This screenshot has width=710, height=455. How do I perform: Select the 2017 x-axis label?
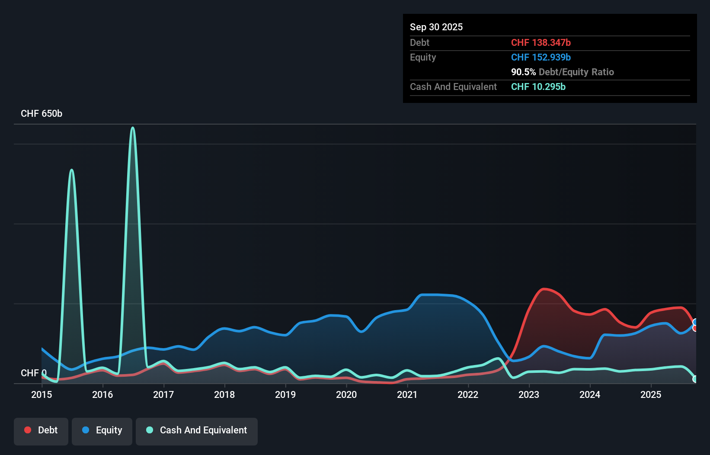coord(163,394)
